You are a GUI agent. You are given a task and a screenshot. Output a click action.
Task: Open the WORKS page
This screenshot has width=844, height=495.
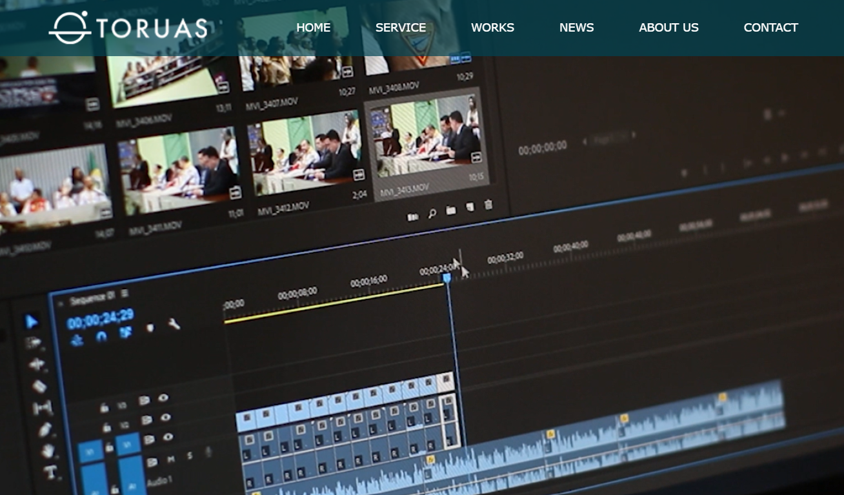[492, 28]
